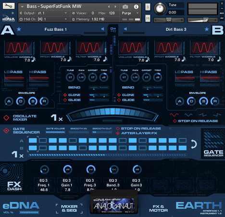Mute layer A with speaker icon
Viewport: 225px width, 217px height.
[x=102, y=29]
